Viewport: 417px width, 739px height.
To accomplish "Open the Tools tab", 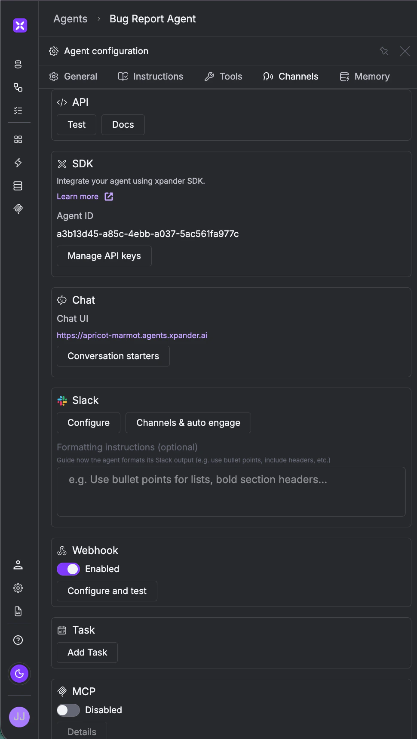I will [x=223, y=77].
